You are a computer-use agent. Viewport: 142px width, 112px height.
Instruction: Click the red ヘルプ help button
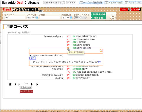tap(124, 9)
